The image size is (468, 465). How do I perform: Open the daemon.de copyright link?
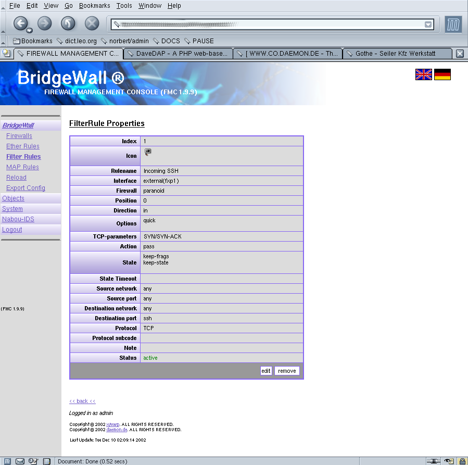pyautogui.click(x=117, y=430)
